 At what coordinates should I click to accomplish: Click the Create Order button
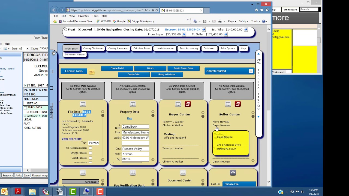pyautogui.click(x=134, y=75)
